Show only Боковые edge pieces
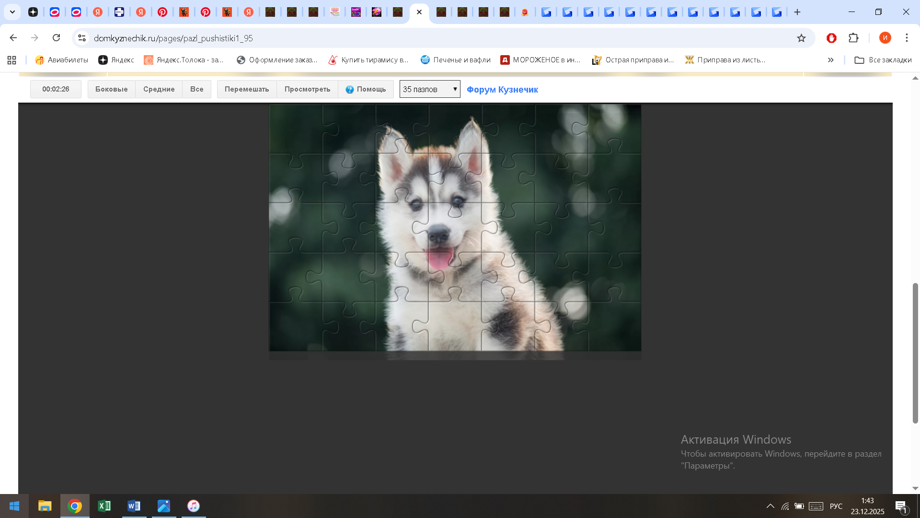Image resolution: width=920 pixels, height=518 pixels. pyautogui.click(x=111, y=89)
